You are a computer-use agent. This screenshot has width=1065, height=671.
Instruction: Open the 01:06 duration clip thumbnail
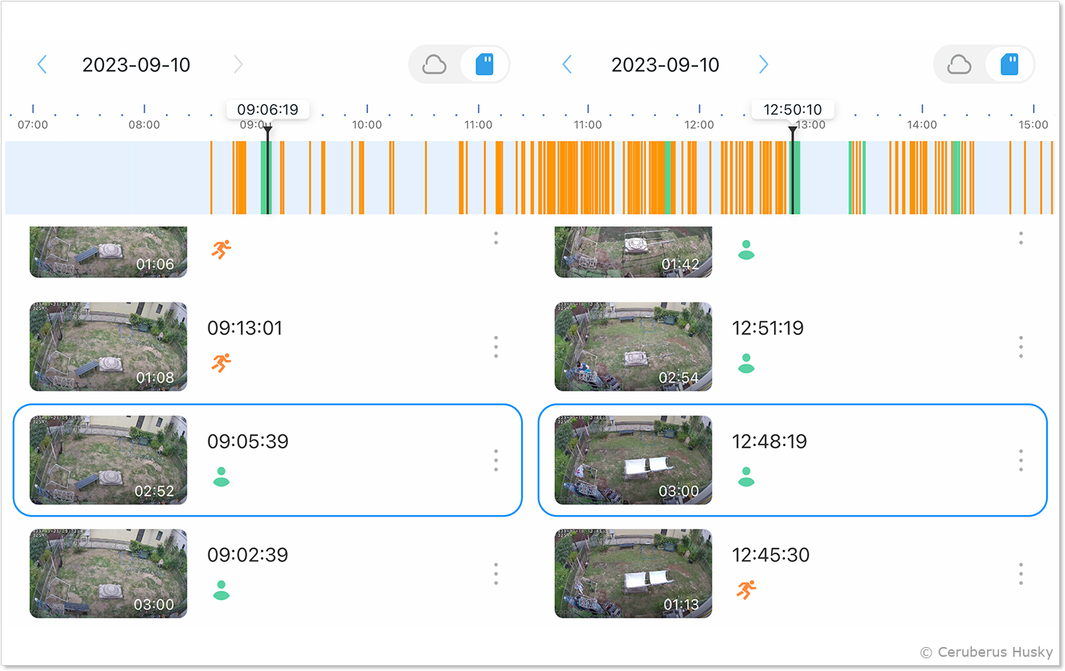[x=108, y=252]
